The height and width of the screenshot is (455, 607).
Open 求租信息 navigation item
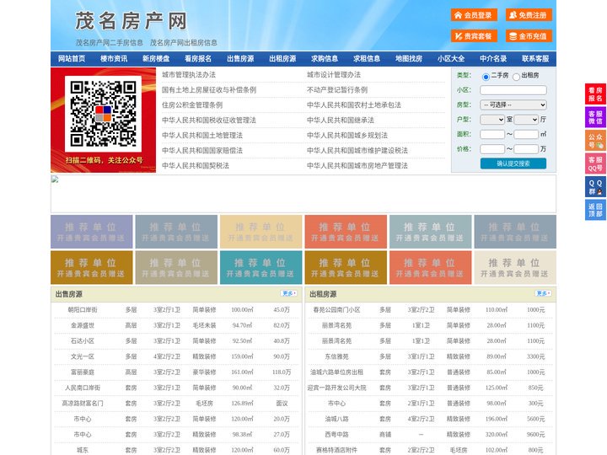tap(367, 59)
